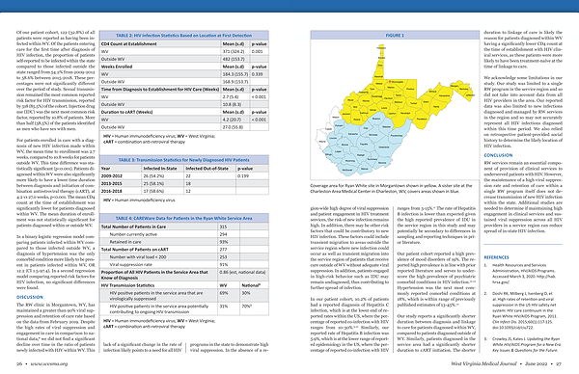Click the Morgantown red marker on the map
The height and width of the screenshot is (374, 579).
[390, 81]
